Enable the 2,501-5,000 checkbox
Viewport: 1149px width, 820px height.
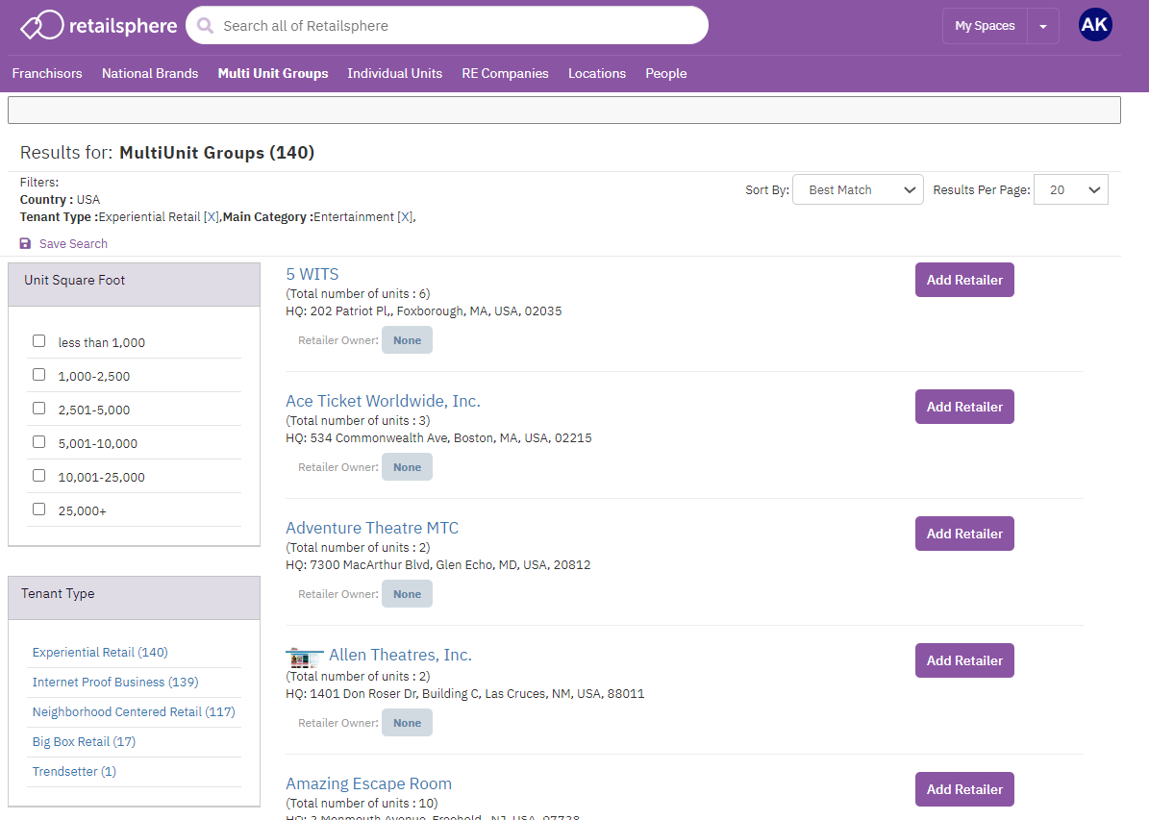click(38, 409)
